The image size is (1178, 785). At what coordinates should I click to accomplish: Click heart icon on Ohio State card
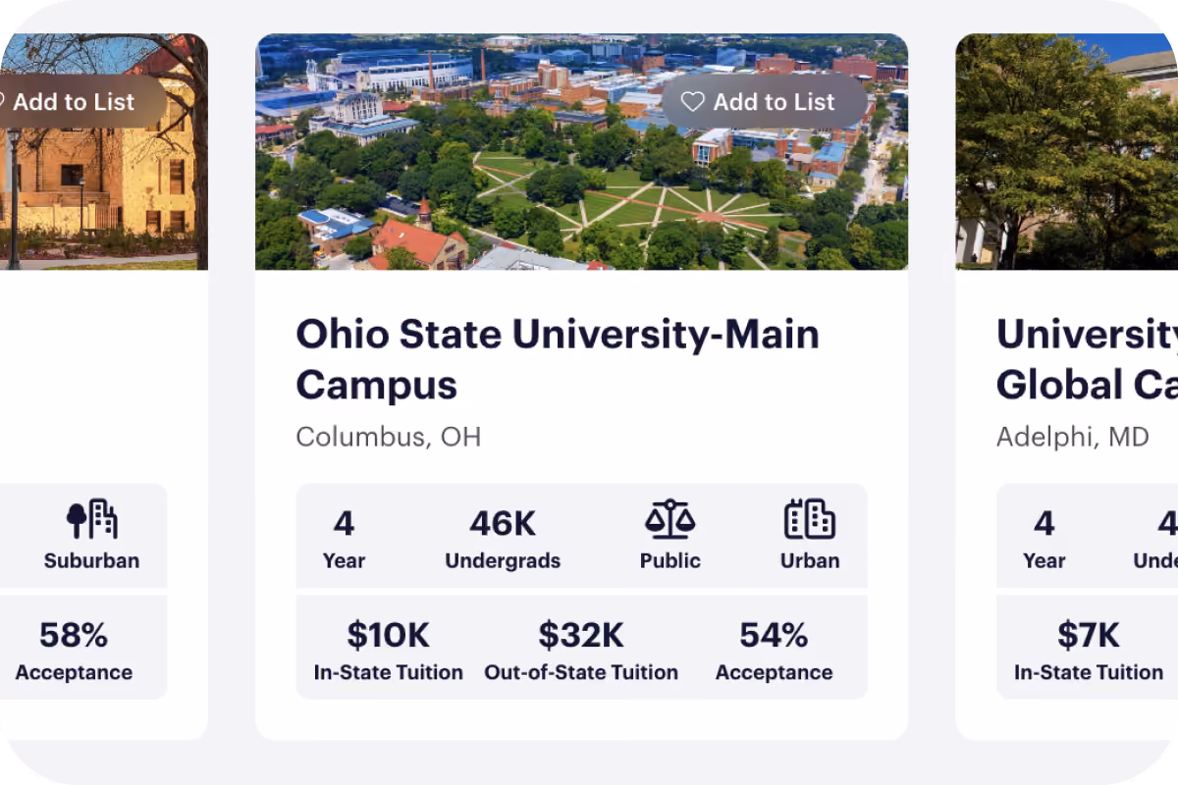pos(693,102)
